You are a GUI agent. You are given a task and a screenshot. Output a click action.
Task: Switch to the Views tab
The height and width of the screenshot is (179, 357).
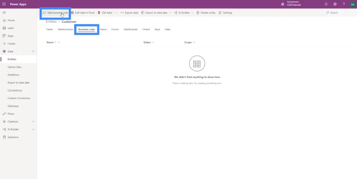click(x=103, y=29)
